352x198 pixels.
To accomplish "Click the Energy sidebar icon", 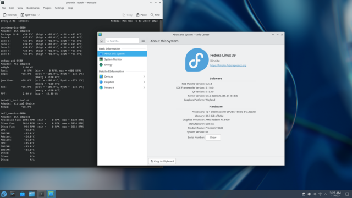I will pyautogui.click(x=101, y=65).
